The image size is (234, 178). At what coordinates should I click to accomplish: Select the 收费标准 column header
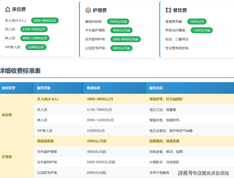[94, 88]
